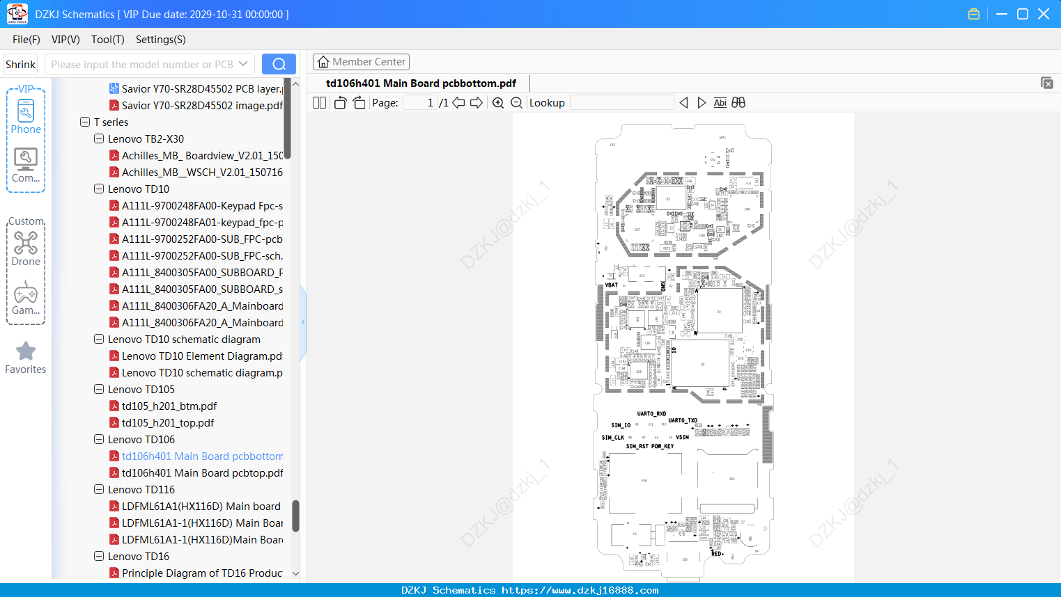Open the Drone category in sidebar
The width and height of the screenshot is (1061, 597).
pyautogui.click(x=26, y=248)
